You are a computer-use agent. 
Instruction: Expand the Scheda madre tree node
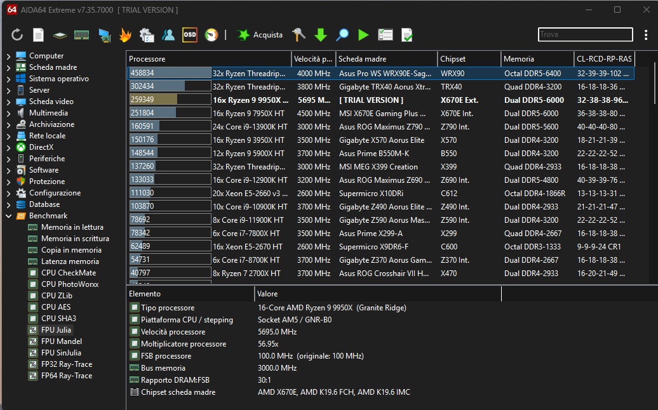[x=8, y=67]
